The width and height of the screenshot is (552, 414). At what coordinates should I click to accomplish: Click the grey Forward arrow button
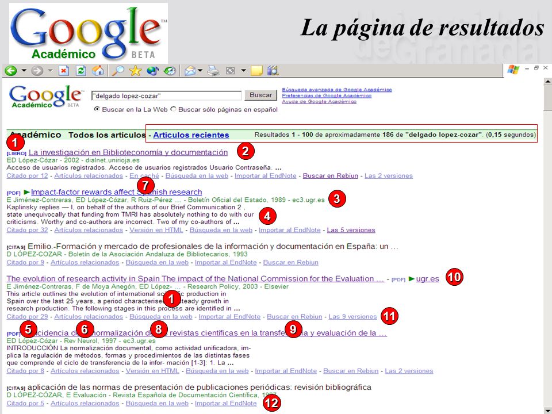coord(37,71)
